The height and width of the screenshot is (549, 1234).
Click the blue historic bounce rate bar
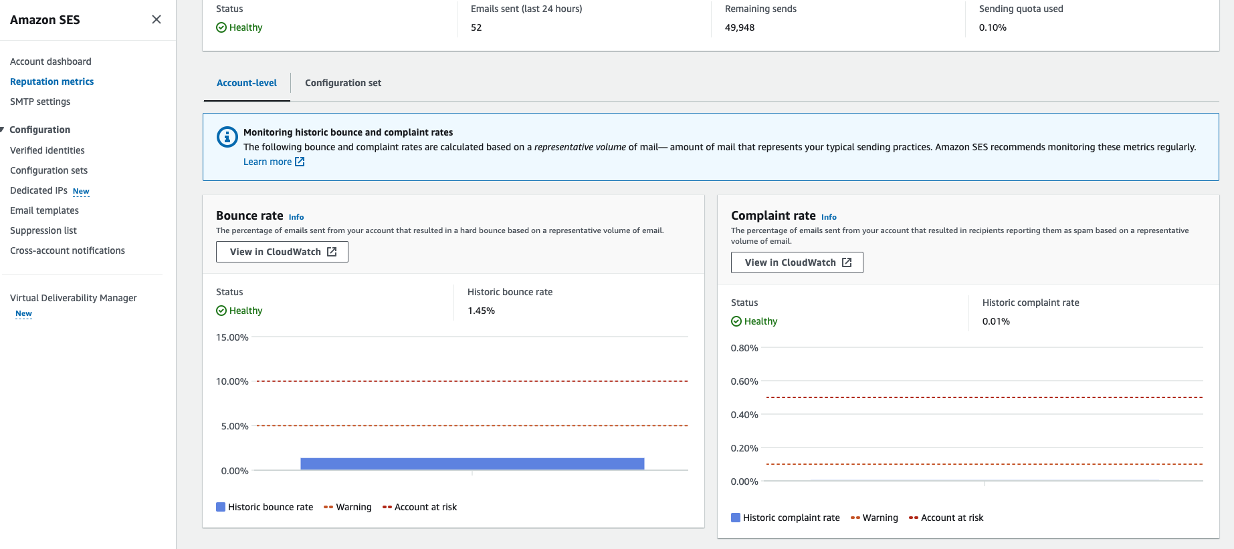472,464
